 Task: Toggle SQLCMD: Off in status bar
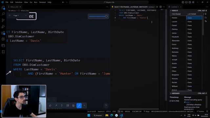tap(137, 111)
